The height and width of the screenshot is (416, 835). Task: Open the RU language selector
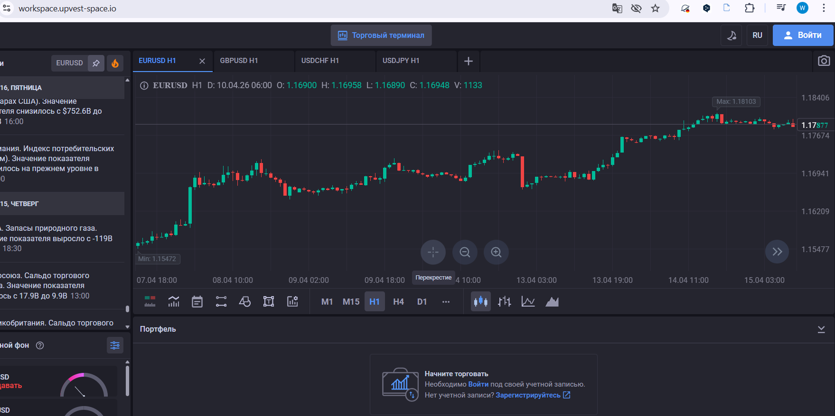757,35
